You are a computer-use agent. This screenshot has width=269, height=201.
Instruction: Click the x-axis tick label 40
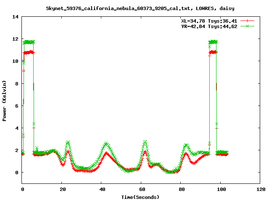click(x=103, y=189)
